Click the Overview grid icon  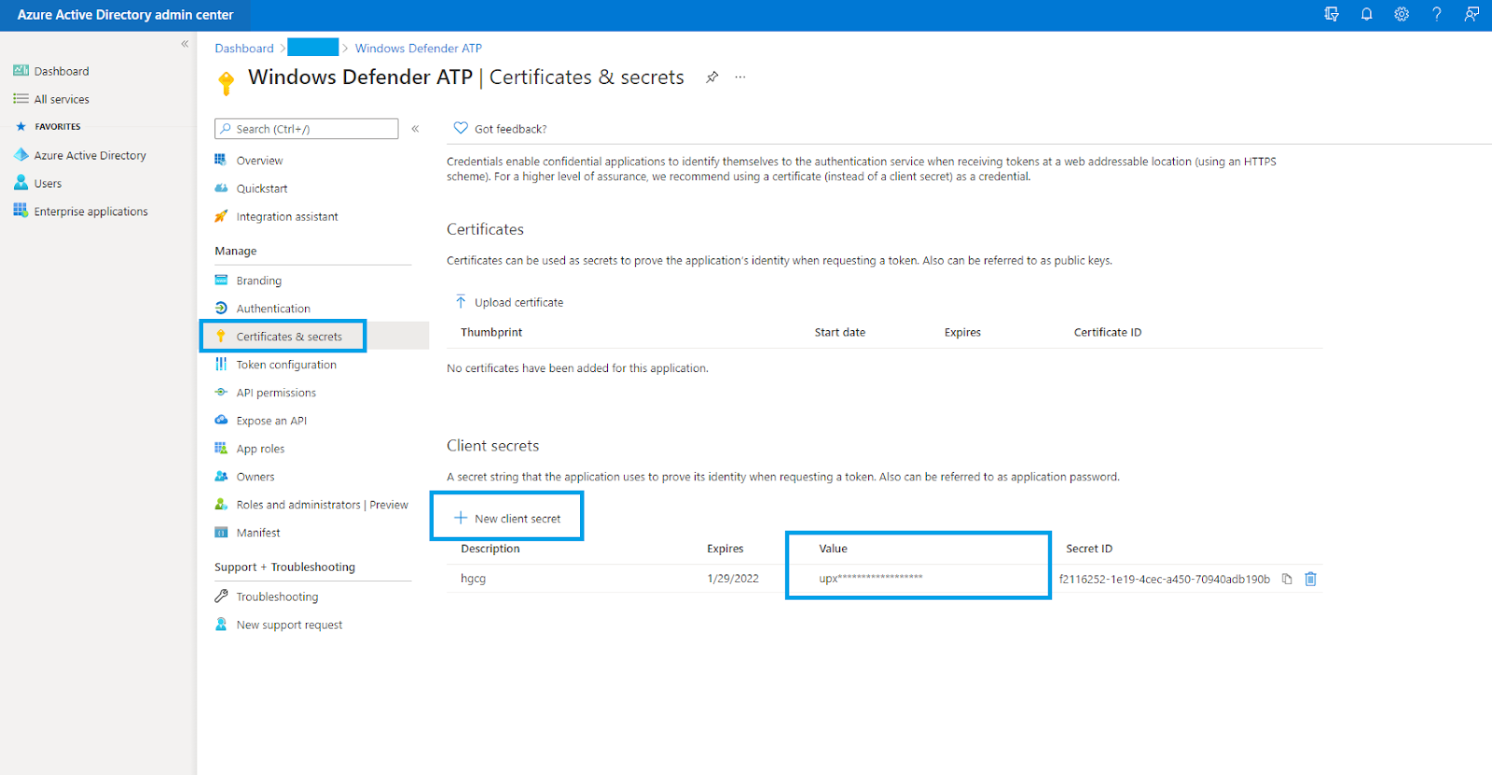(x=221, y=159)
